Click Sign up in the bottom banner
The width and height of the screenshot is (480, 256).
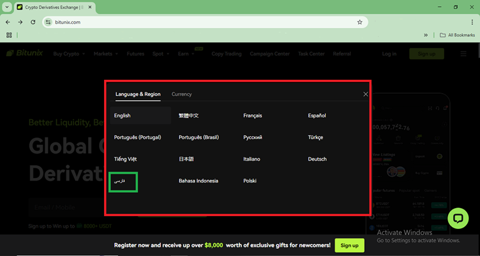click(x=349, y=246)
